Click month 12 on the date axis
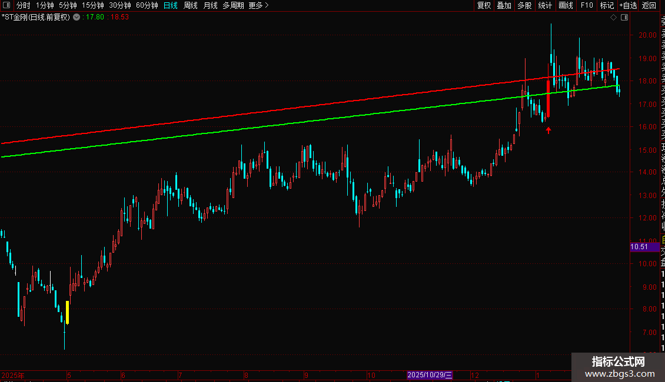The height and width of the screenshot is (382, 665). click(x=475, y=376)
